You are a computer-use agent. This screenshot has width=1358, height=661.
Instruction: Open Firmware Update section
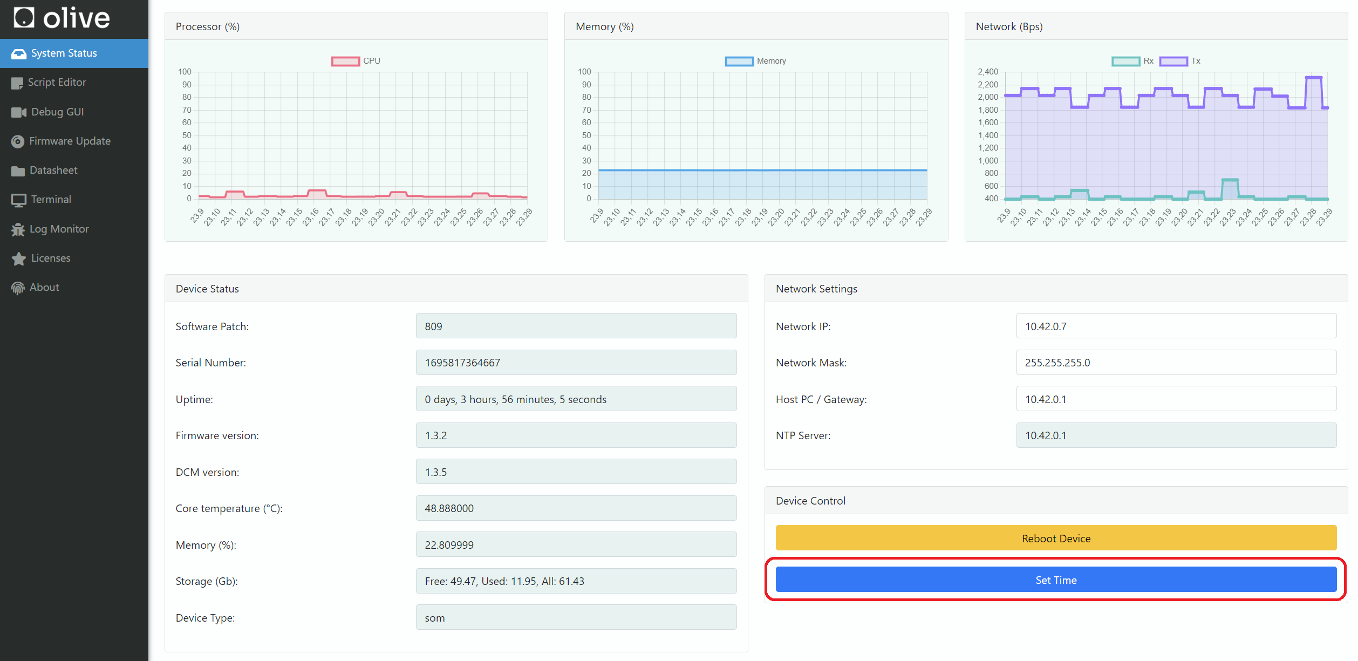74,141
